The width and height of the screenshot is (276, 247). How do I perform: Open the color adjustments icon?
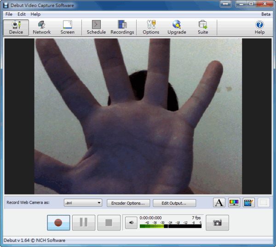click(x=234, y=203)
